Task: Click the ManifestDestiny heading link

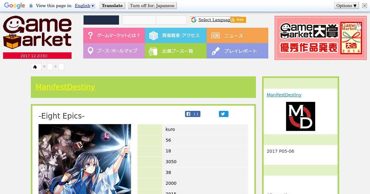Action: click(x=65, y=87)
